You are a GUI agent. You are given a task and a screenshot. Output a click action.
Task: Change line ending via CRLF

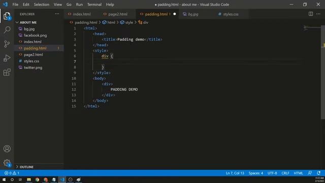[285, 173]
